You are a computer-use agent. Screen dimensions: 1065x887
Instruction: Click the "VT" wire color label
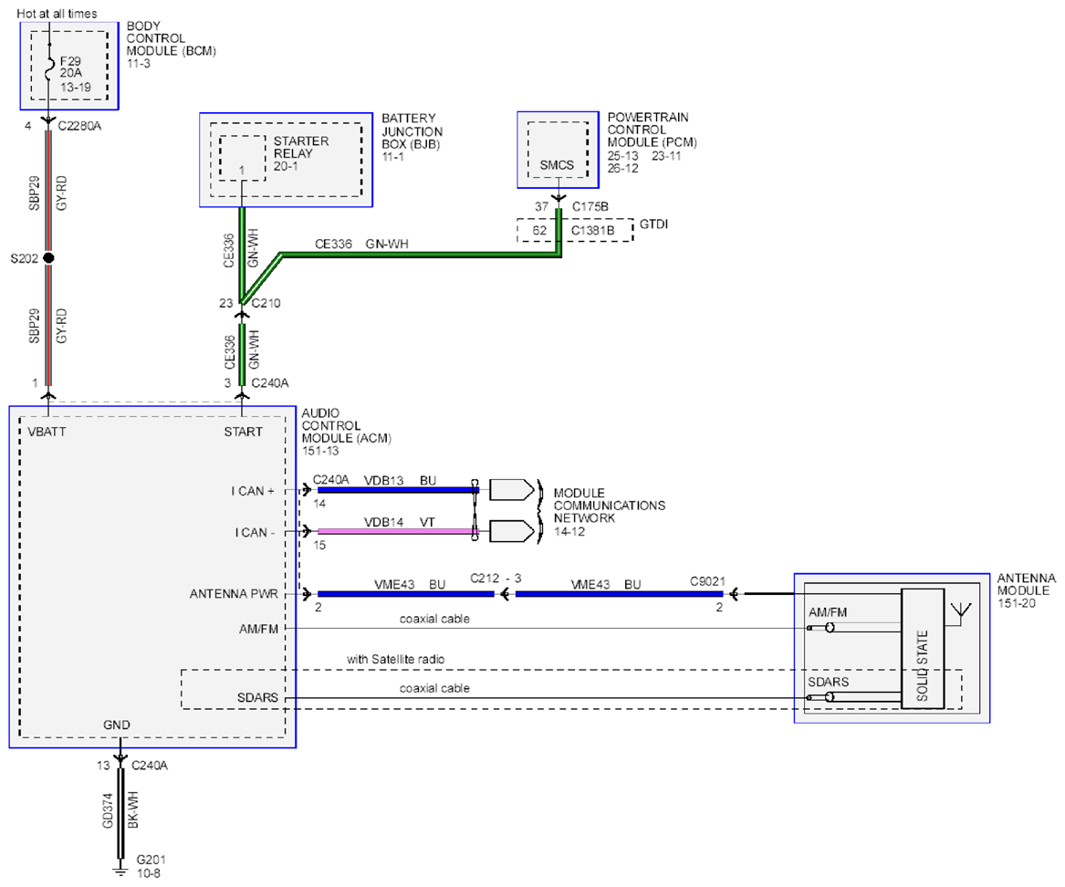pos(427,522)
